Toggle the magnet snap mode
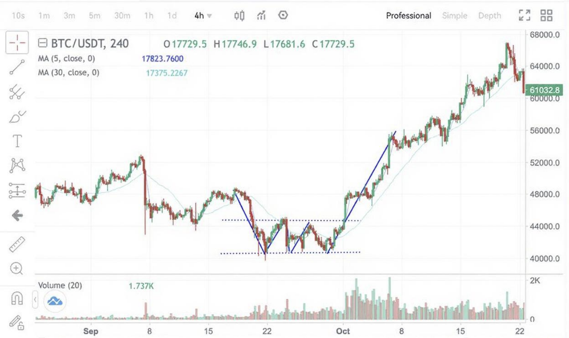569x338 pixels. [17, 298]
